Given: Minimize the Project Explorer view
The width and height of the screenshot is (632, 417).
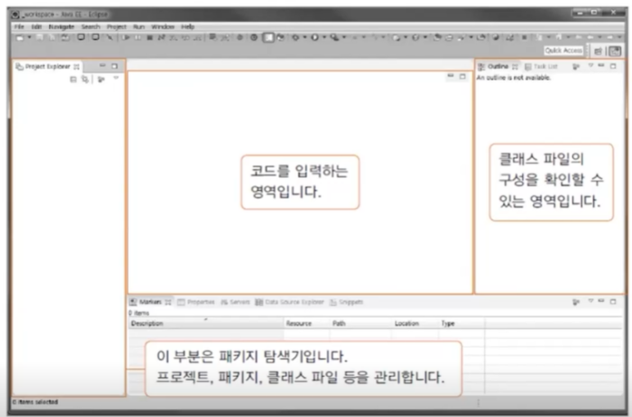Looking at the screenshot, I should tap(102, 65).
